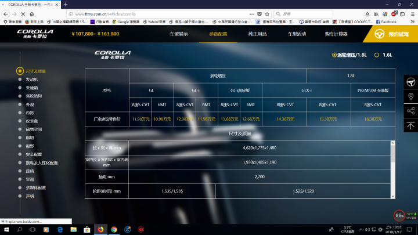This screenshot has width=418, height=235.
Task: Click the steering wheel test-drive side icon
Action: pyautogui.click(x=411, y=82)
